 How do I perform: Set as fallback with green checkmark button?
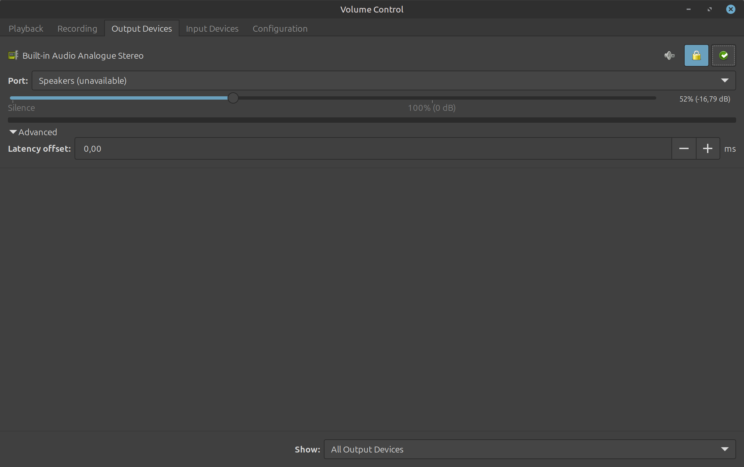723,55
